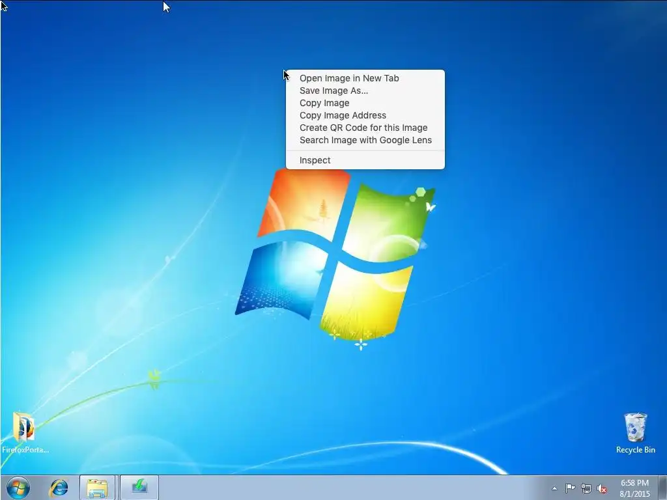Open the Recycle Bin desktop icon
The height and width of the screenshot is (500, 667).
tap(635, 427)
